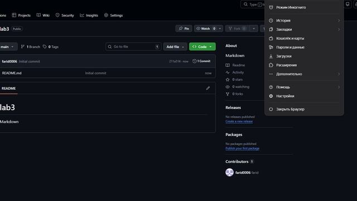This screenshot has height=201, width=357.
Task: Expand the Watch dropdown arrow
Action: [220, 28]
